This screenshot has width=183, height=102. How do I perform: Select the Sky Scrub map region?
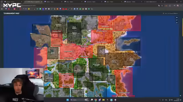point(101,52)
